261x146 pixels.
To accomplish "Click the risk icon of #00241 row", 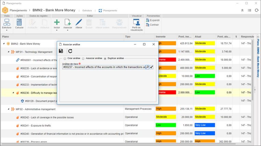I will [18, 126].
